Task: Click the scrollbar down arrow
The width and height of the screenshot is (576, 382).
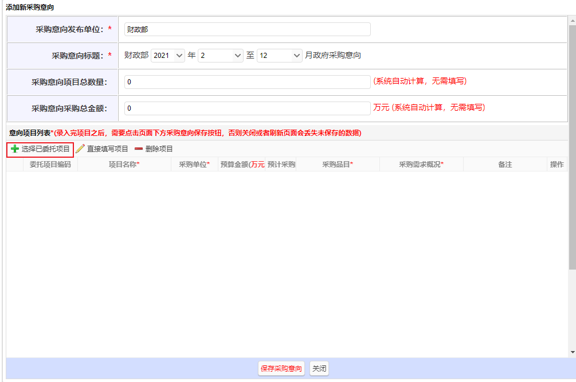Action: point(572,352)
